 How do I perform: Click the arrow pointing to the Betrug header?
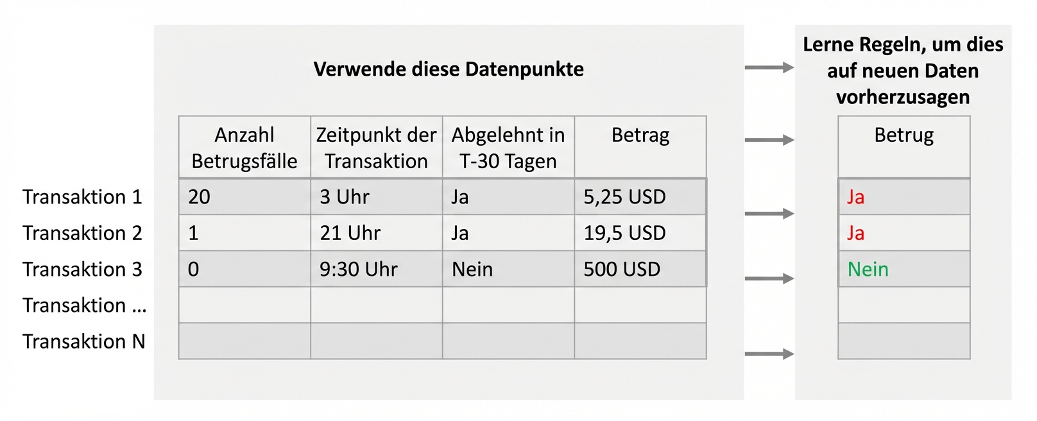pyautogui.click(x=769, y=140)
